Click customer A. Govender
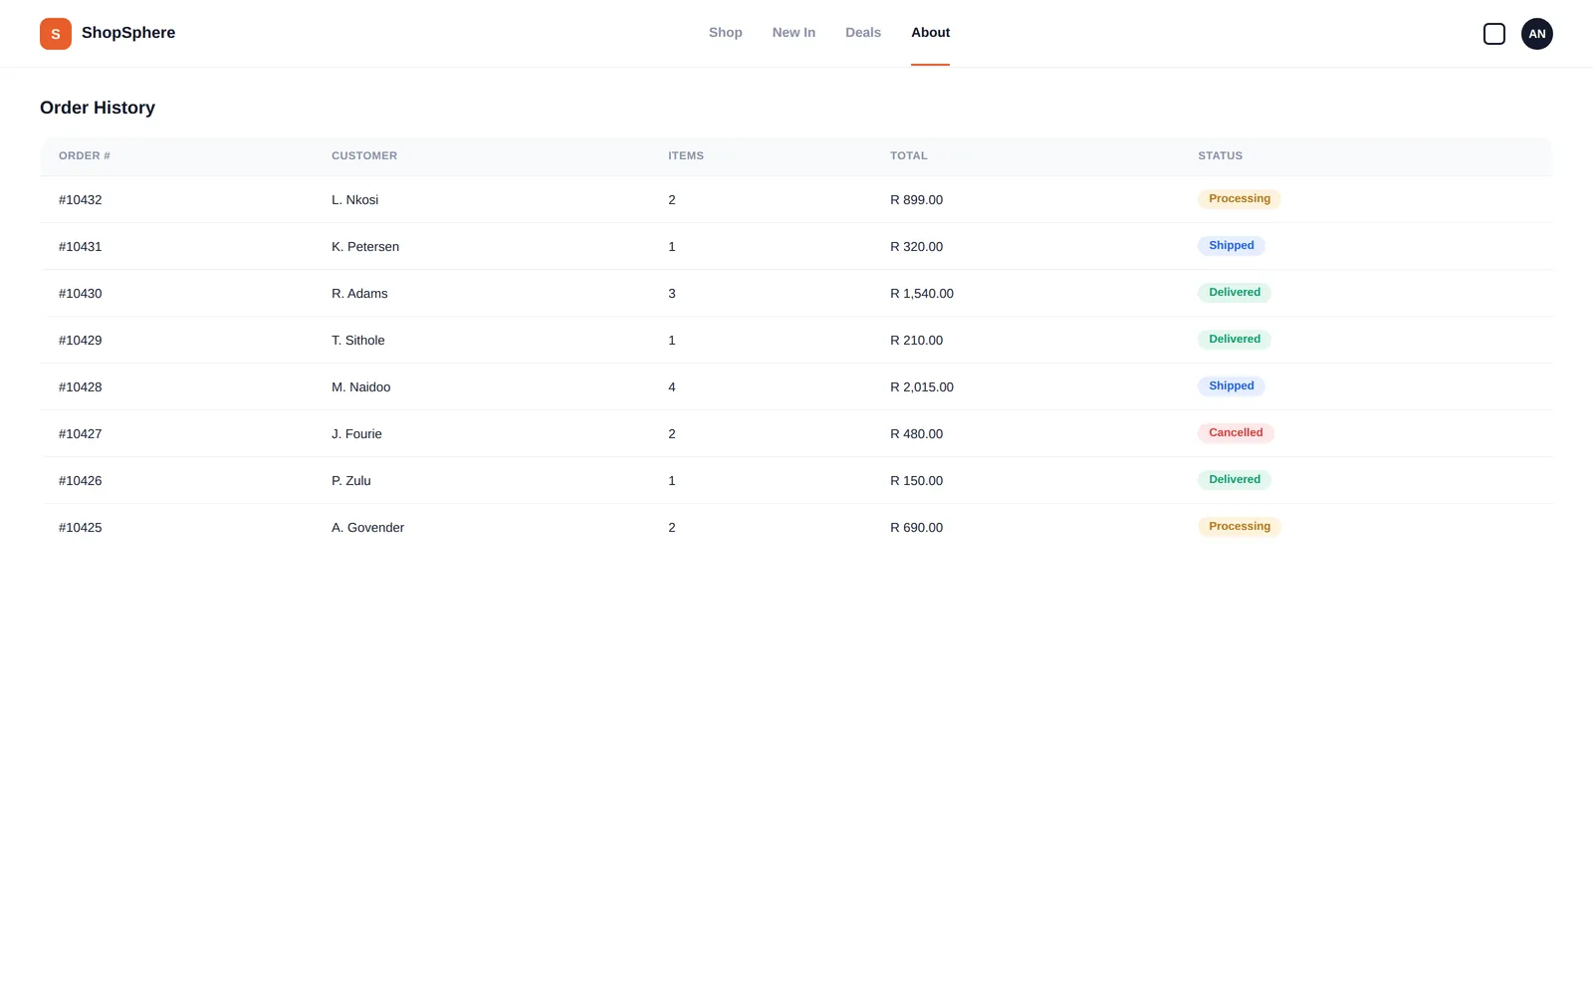1593x996 pixels. [367, 528]
